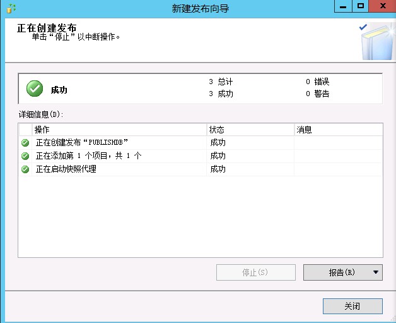Click the large green success checkmark icon
The image size is (396, 323).
click(x=35, y=89)
